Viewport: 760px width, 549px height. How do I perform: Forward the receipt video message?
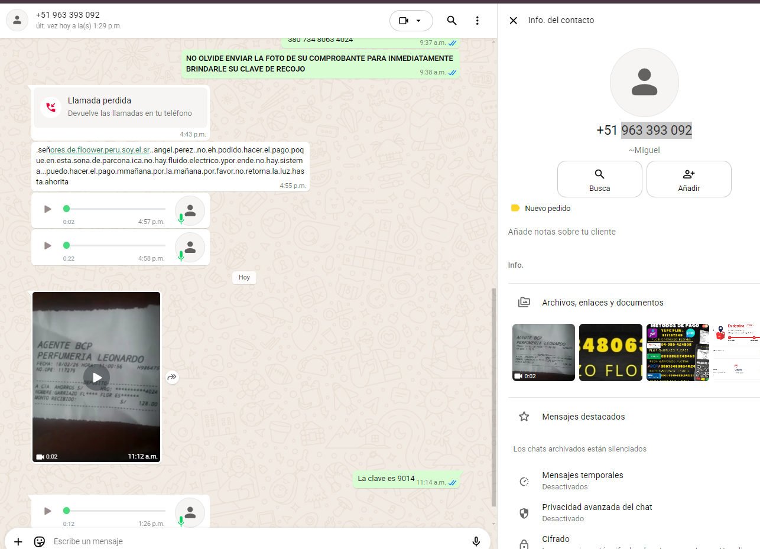[x=172, y=377]
